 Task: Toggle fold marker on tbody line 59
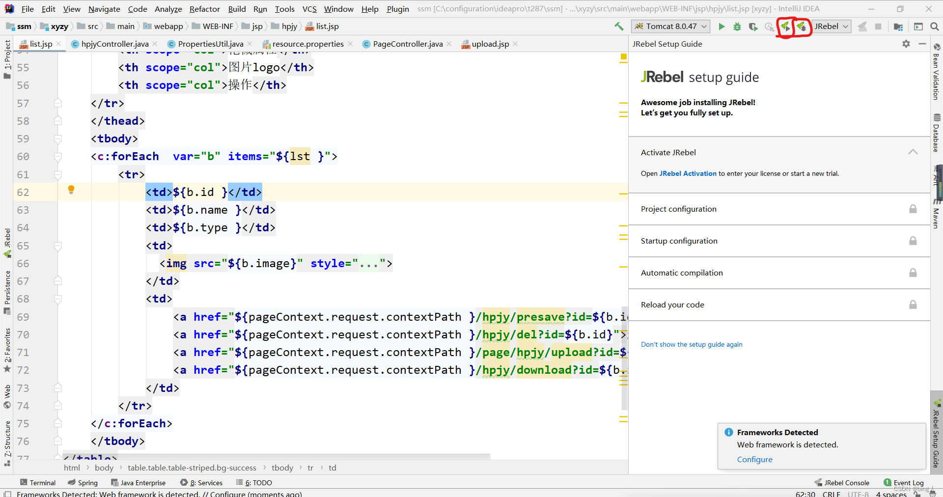coord(58,139)
